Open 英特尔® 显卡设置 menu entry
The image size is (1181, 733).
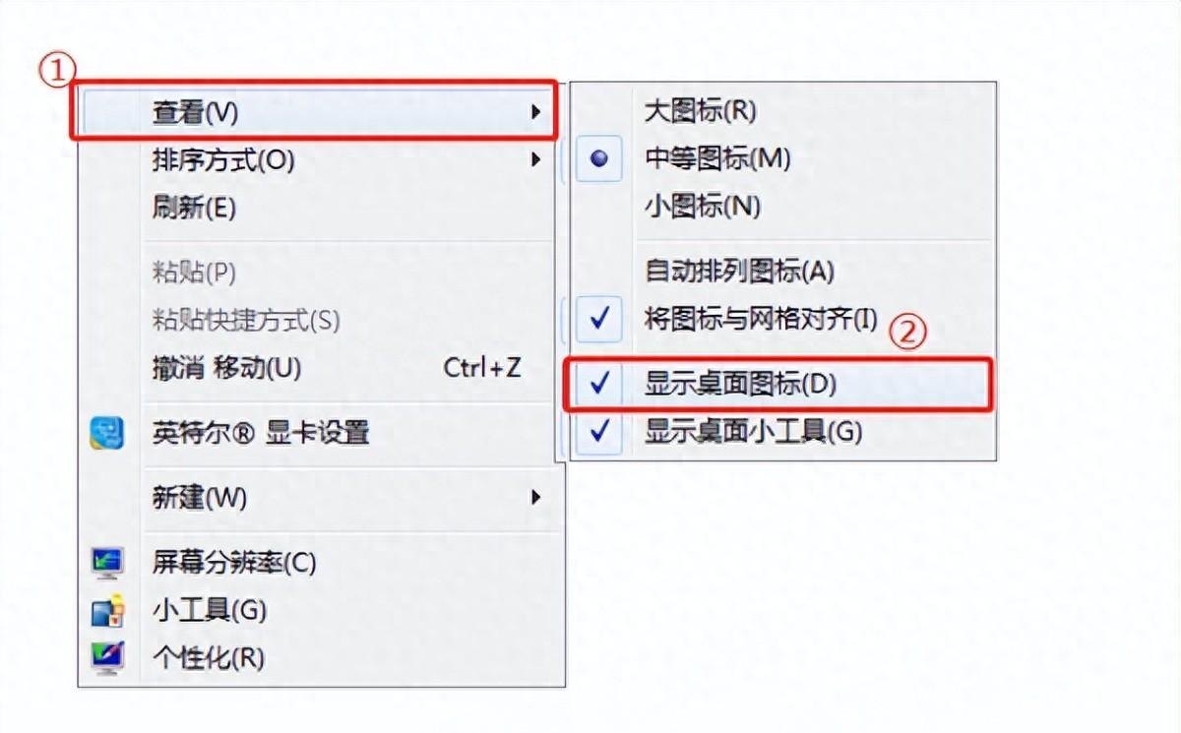(261, 433)
